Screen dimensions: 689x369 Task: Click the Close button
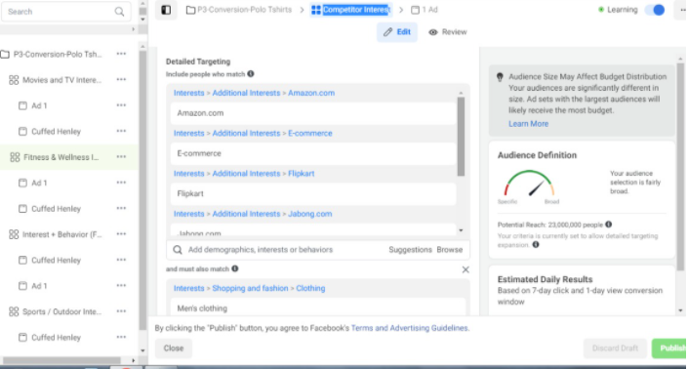click(x=174, y=348)
